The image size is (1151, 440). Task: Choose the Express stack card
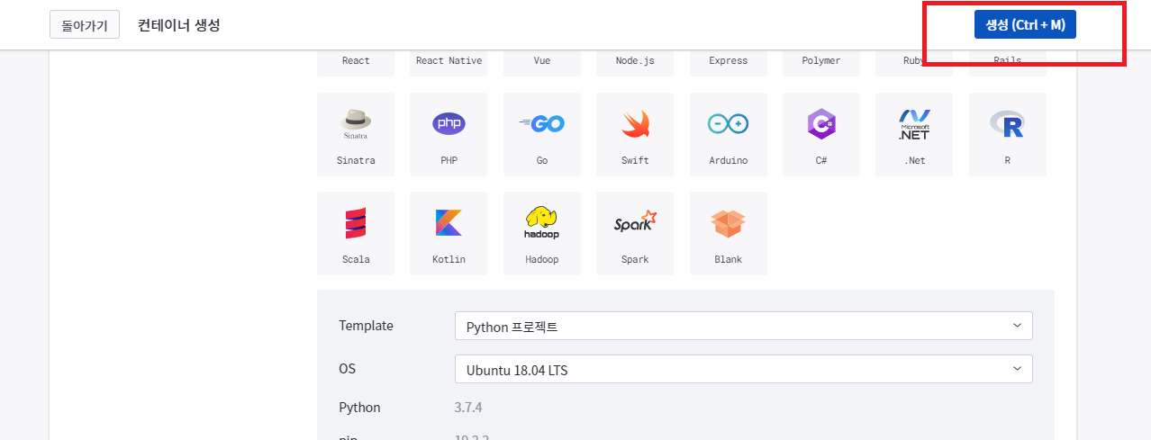(x=729, y=63)
